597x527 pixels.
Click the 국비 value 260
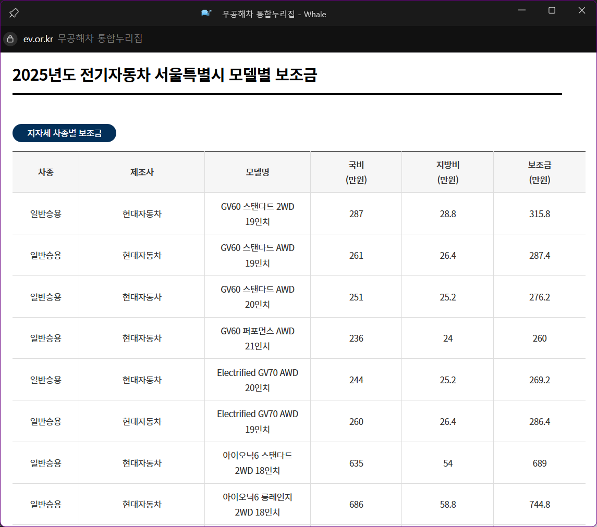coord(356,421)
